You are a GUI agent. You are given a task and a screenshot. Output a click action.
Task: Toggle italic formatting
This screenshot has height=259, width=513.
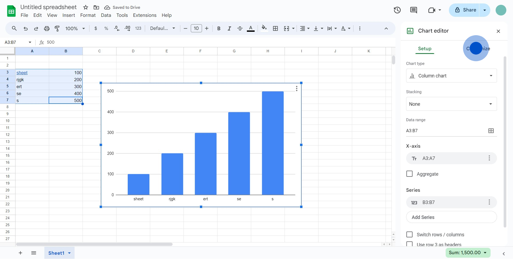[x=229, y=28]
